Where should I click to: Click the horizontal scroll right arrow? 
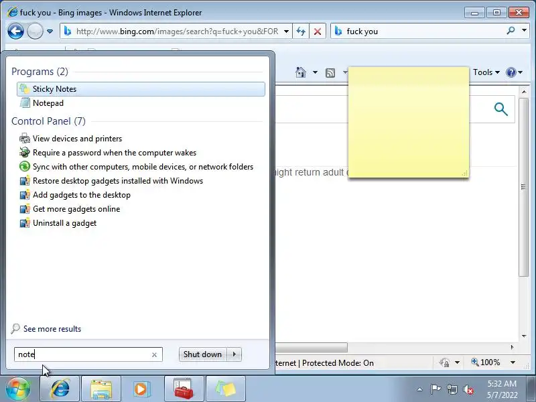(x=512, y=347)
